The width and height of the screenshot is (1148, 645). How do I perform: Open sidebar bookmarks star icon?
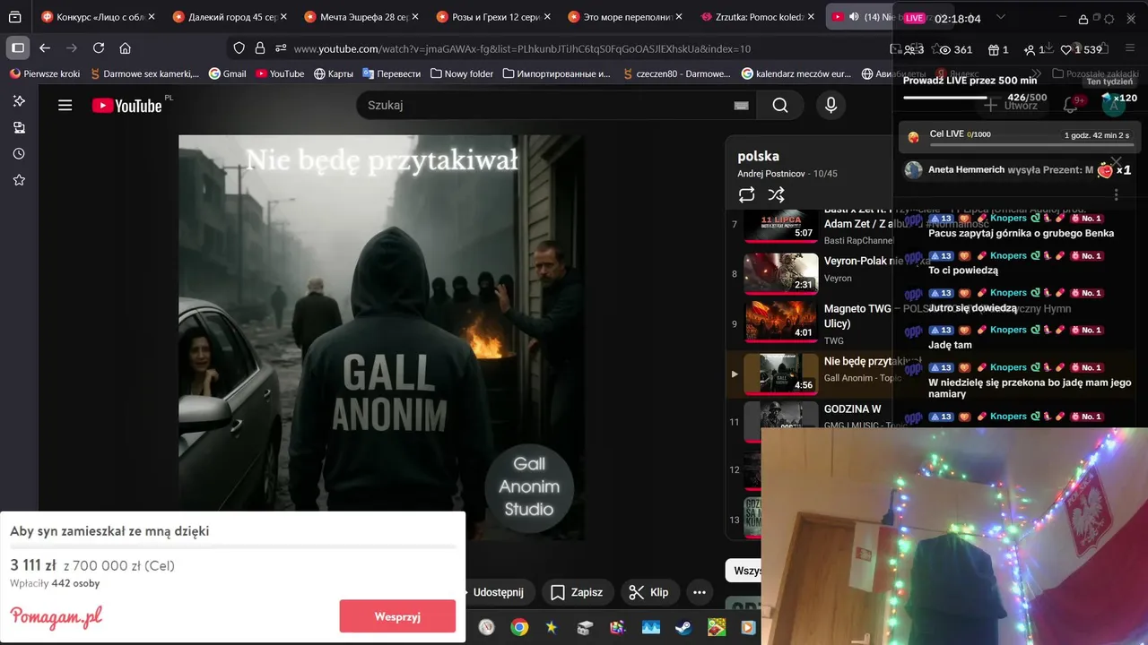coord(19,180)
